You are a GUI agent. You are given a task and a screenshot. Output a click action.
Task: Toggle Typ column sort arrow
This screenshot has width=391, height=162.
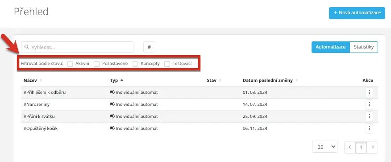coord(122,80)
